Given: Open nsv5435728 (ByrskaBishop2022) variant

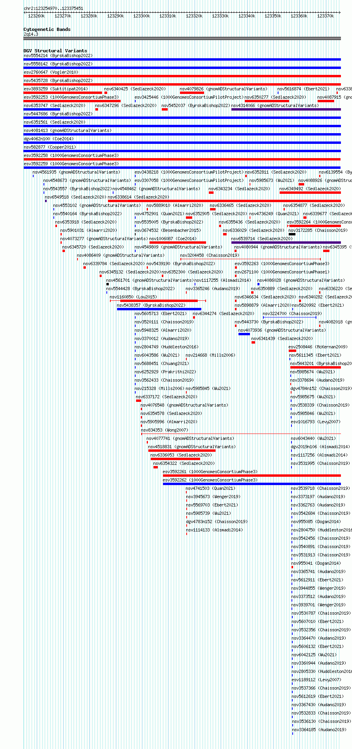Looking at the screenshot, I should point(58,81).
